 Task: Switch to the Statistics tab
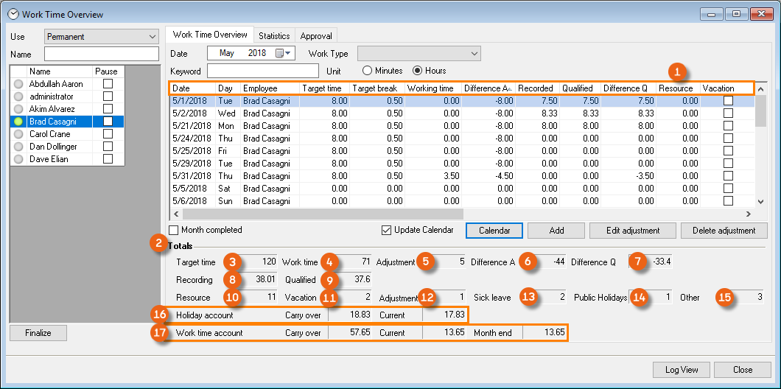click(274, 35)
